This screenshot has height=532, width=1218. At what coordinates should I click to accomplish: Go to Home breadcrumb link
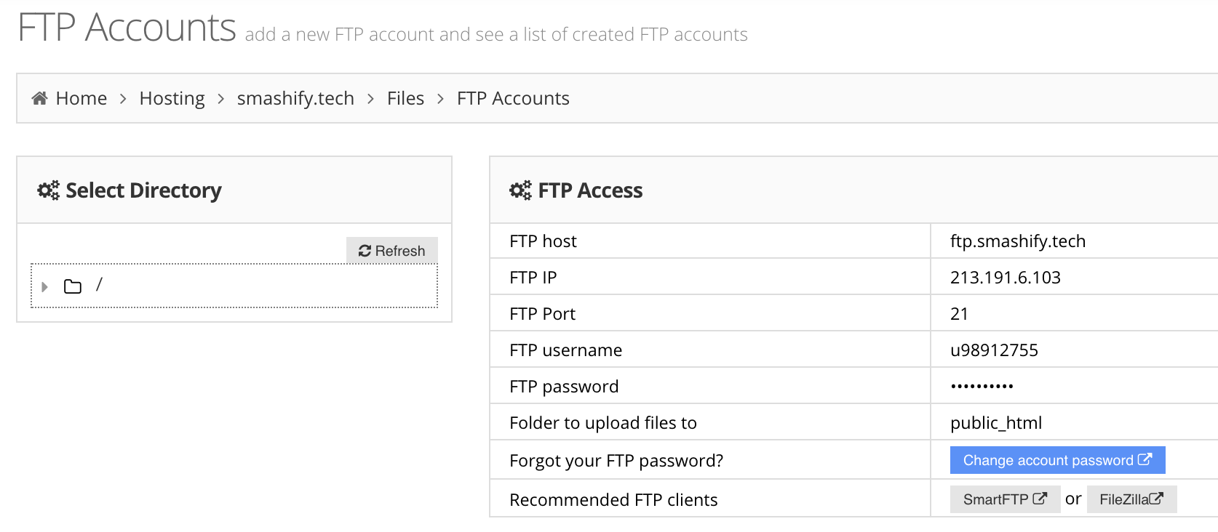click(x=81, y=98)
